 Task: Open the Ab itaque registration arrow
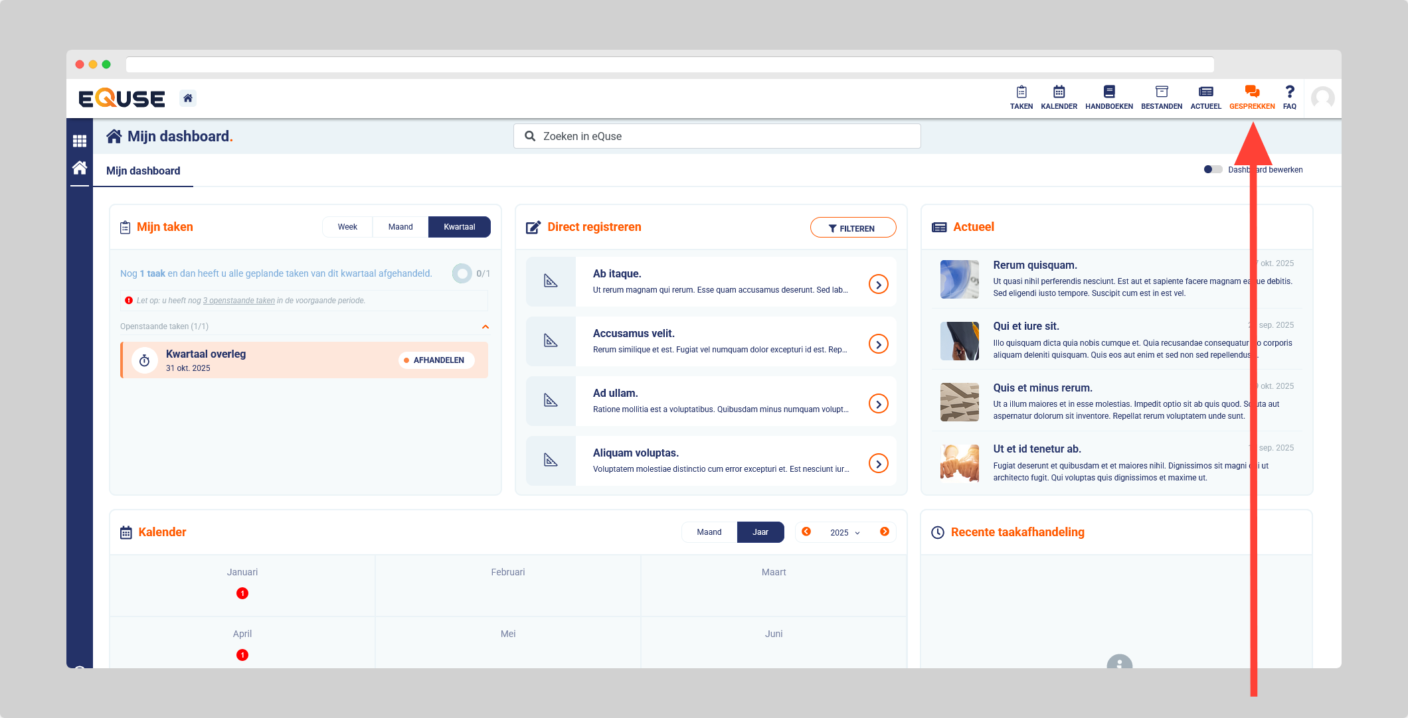coord(878,285)
